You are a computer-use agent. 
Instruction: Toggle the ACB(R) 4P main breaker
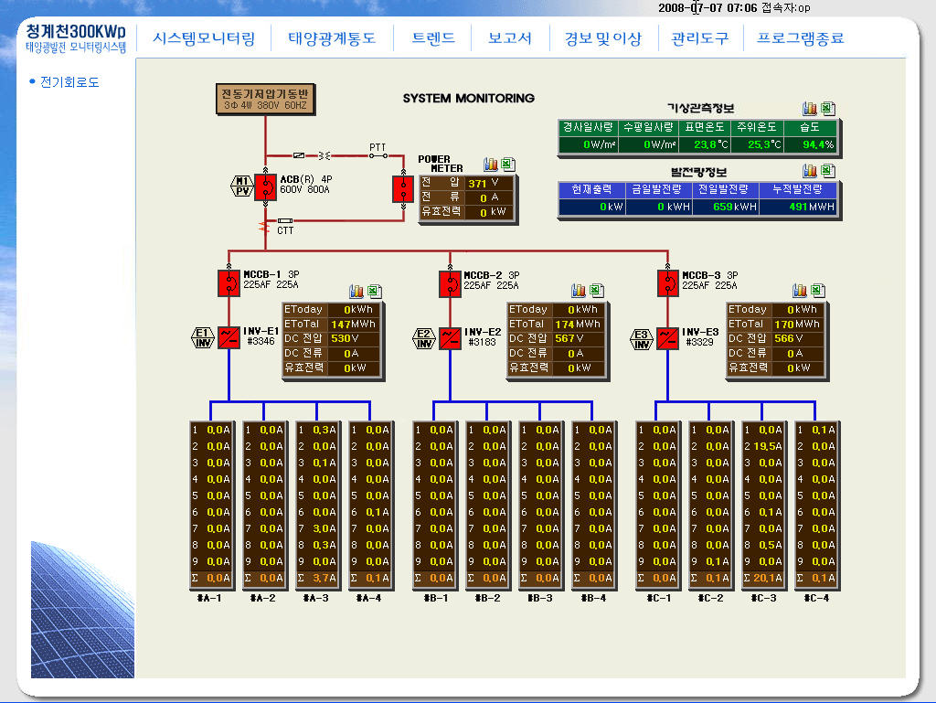(265, 186)
